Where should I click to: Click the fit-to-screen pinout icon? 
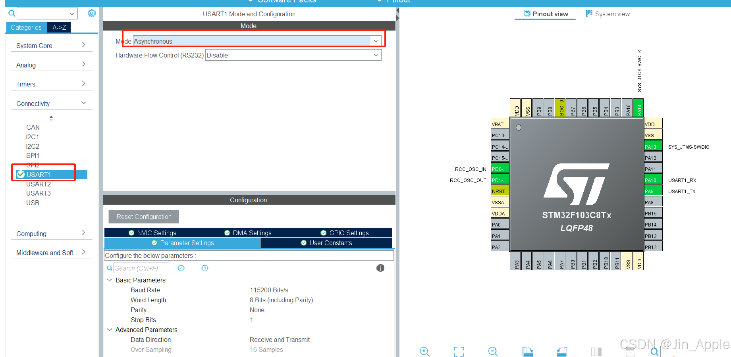459,351
